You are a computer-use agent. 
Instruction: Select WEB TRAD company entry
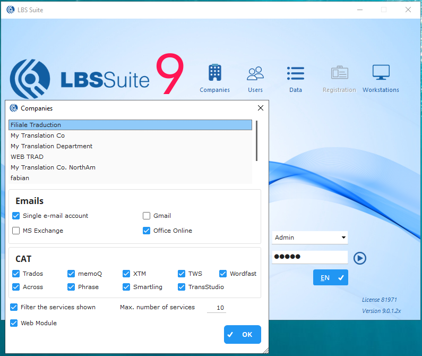[x=27, y=157]
